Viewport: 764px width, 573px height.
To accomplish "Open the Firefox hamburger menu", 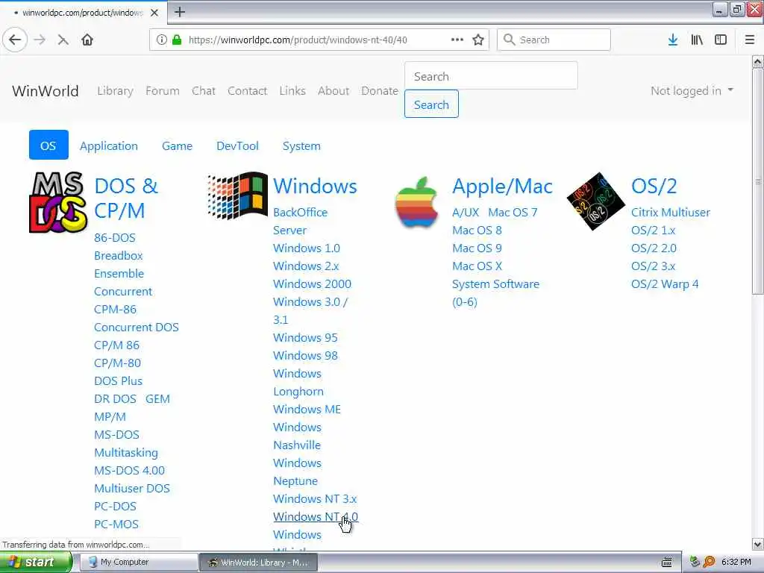I will [x=750, y=40].
